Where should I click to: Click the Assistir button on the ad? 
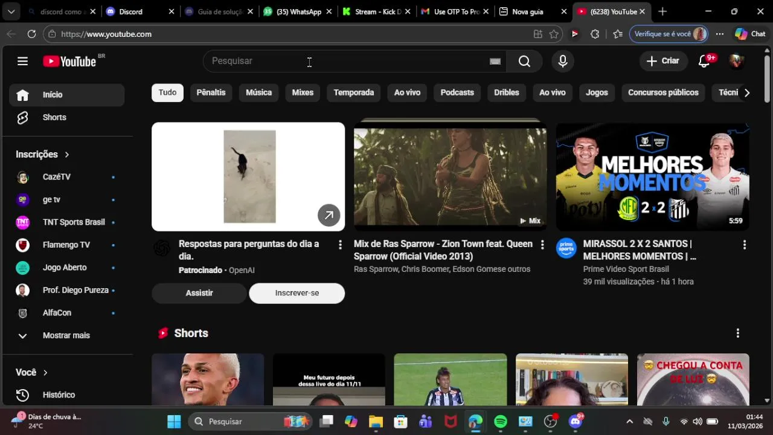click(x=199, y=293)
